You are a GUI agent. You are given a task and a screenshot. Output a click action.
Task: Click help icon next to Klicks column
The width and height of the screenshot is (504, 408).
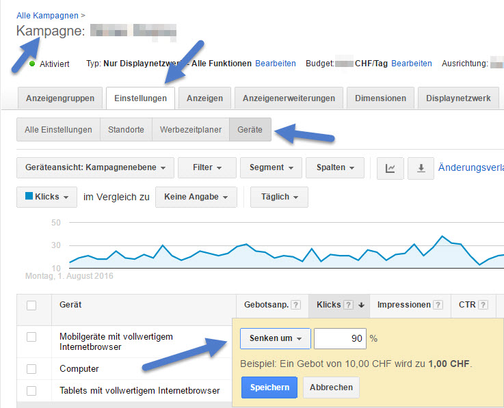pos(348,305)
